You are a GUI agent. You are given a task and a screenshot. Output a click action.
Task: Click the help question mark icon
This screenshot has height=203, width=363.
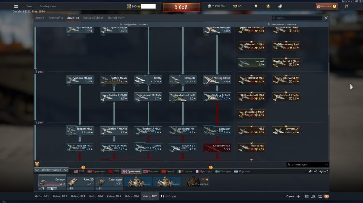coord(347,6)
